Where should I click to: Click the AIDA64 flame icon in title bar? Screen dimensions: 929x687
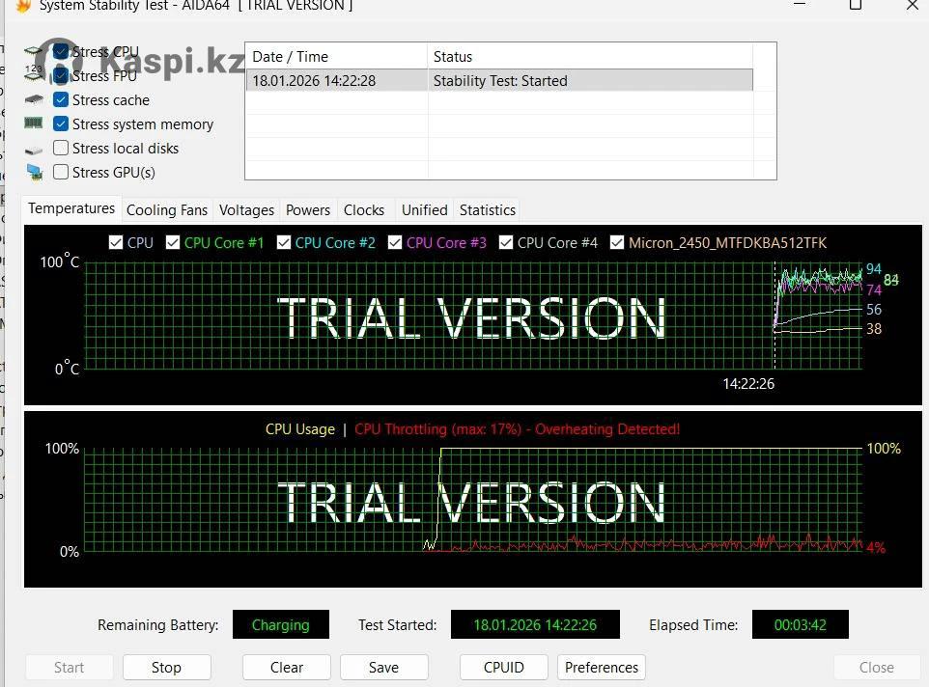23,6
